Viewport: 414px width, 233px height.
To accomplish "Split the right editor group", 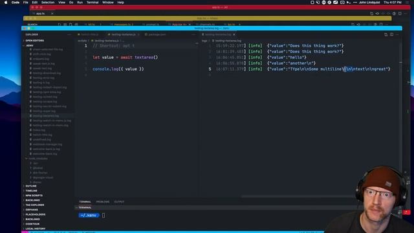I will 391,34.
